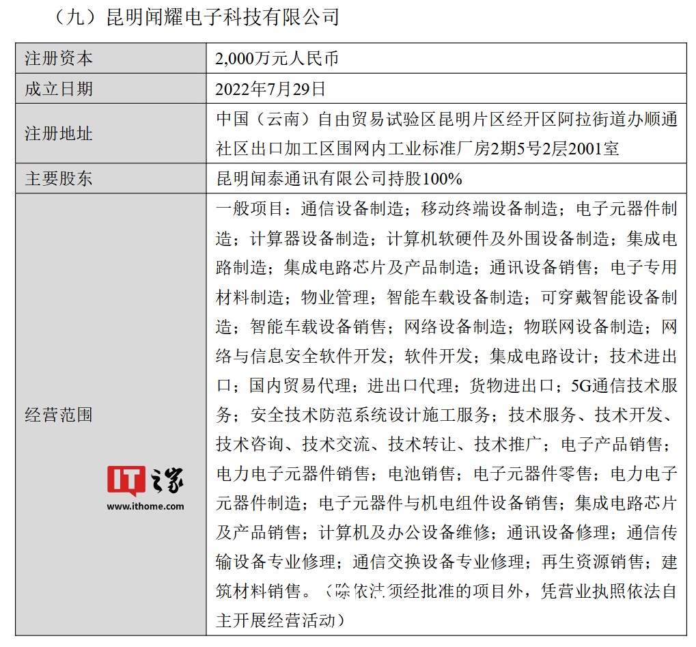The width and height of the screenshot is (696, 647).
Task: Click the line starting 造；智能车载设备销售
Action: point(447,327)
